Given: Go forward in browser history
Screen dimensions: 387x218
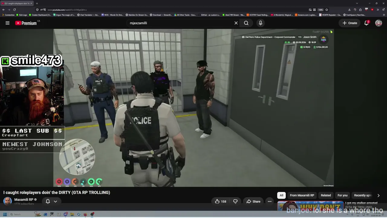Looking at the screenshot, I should tap(9, 10).
